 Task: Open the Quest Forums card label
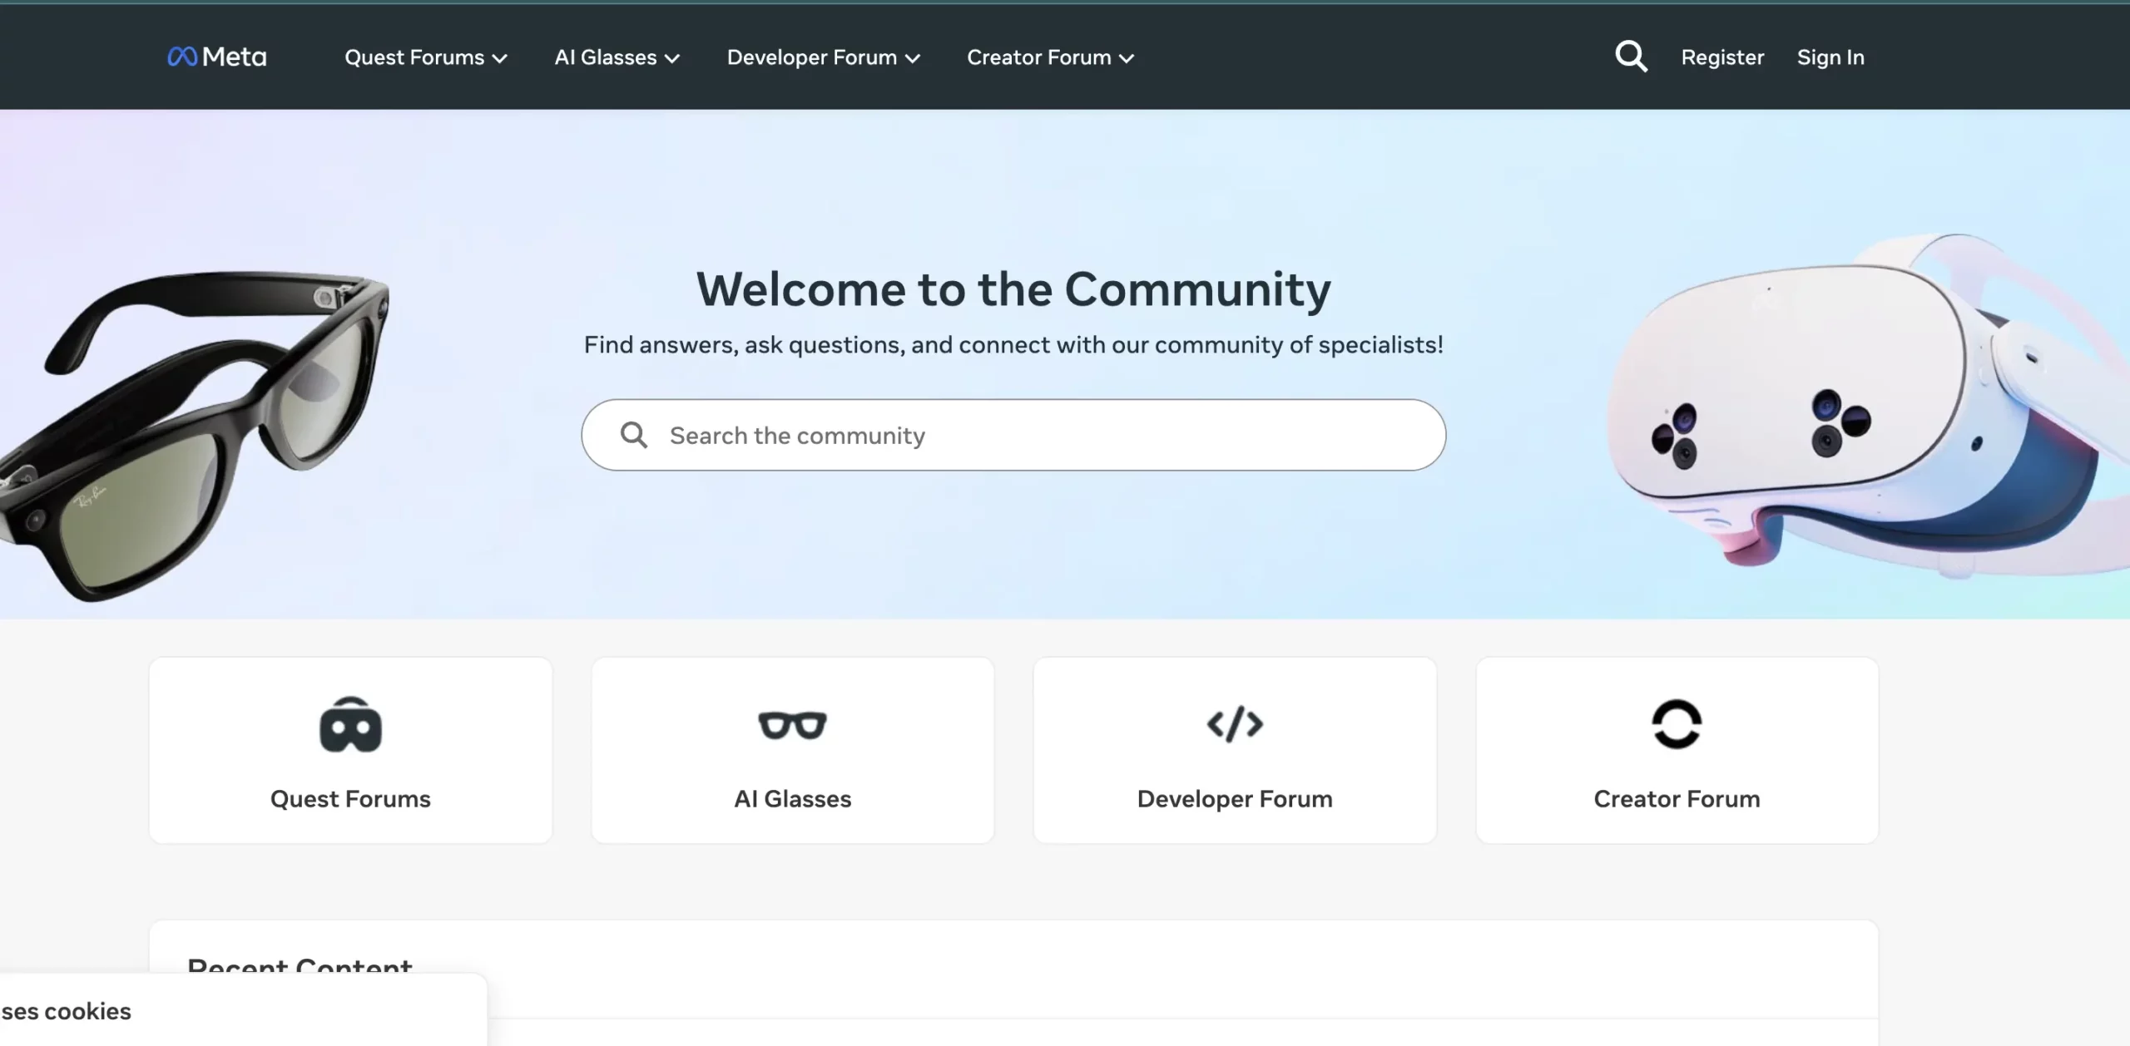point(350,799)
